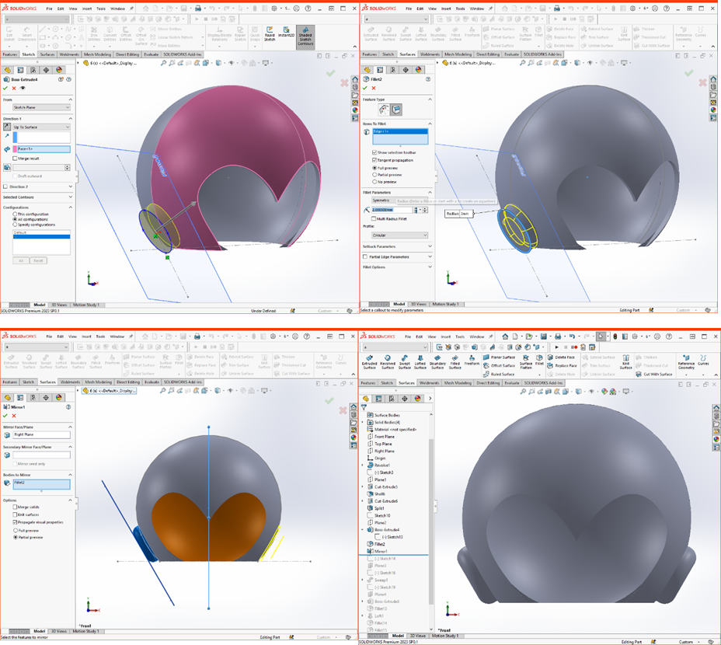This screenshot has width=721, height=645.
Task: Click the Extruded Surface tool in bottom-right window
Action: point(369,363)
